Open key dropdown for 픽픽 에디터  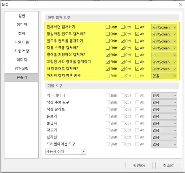tap(164, 96)
